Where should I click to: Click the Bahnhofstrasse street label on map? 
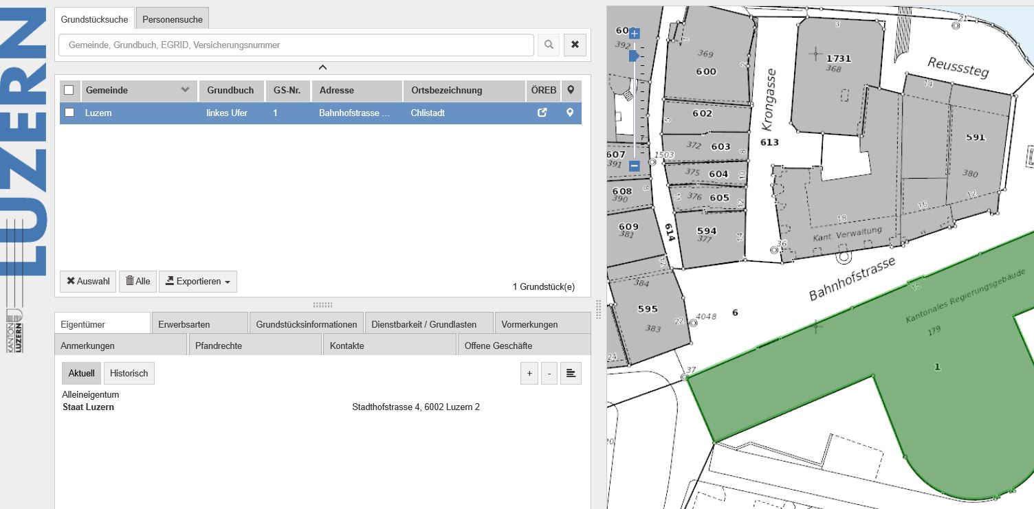(852, 278)
